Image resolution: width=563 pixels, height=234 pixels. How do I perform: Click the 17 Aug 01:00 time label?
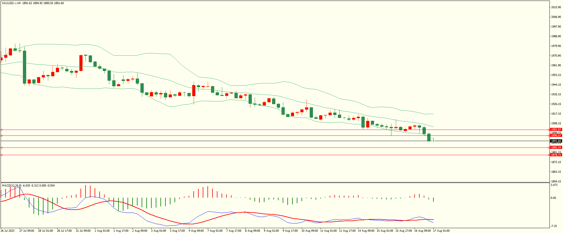(441, 231)
